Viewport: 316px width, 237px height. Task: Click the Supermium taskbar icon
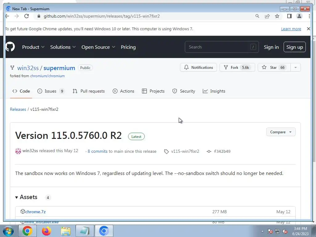(104, 231)
